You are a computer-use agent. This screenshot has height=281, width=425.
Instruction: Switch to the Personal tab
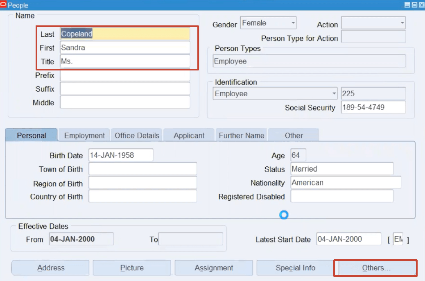pyautogui.click(x=32, y=135)
